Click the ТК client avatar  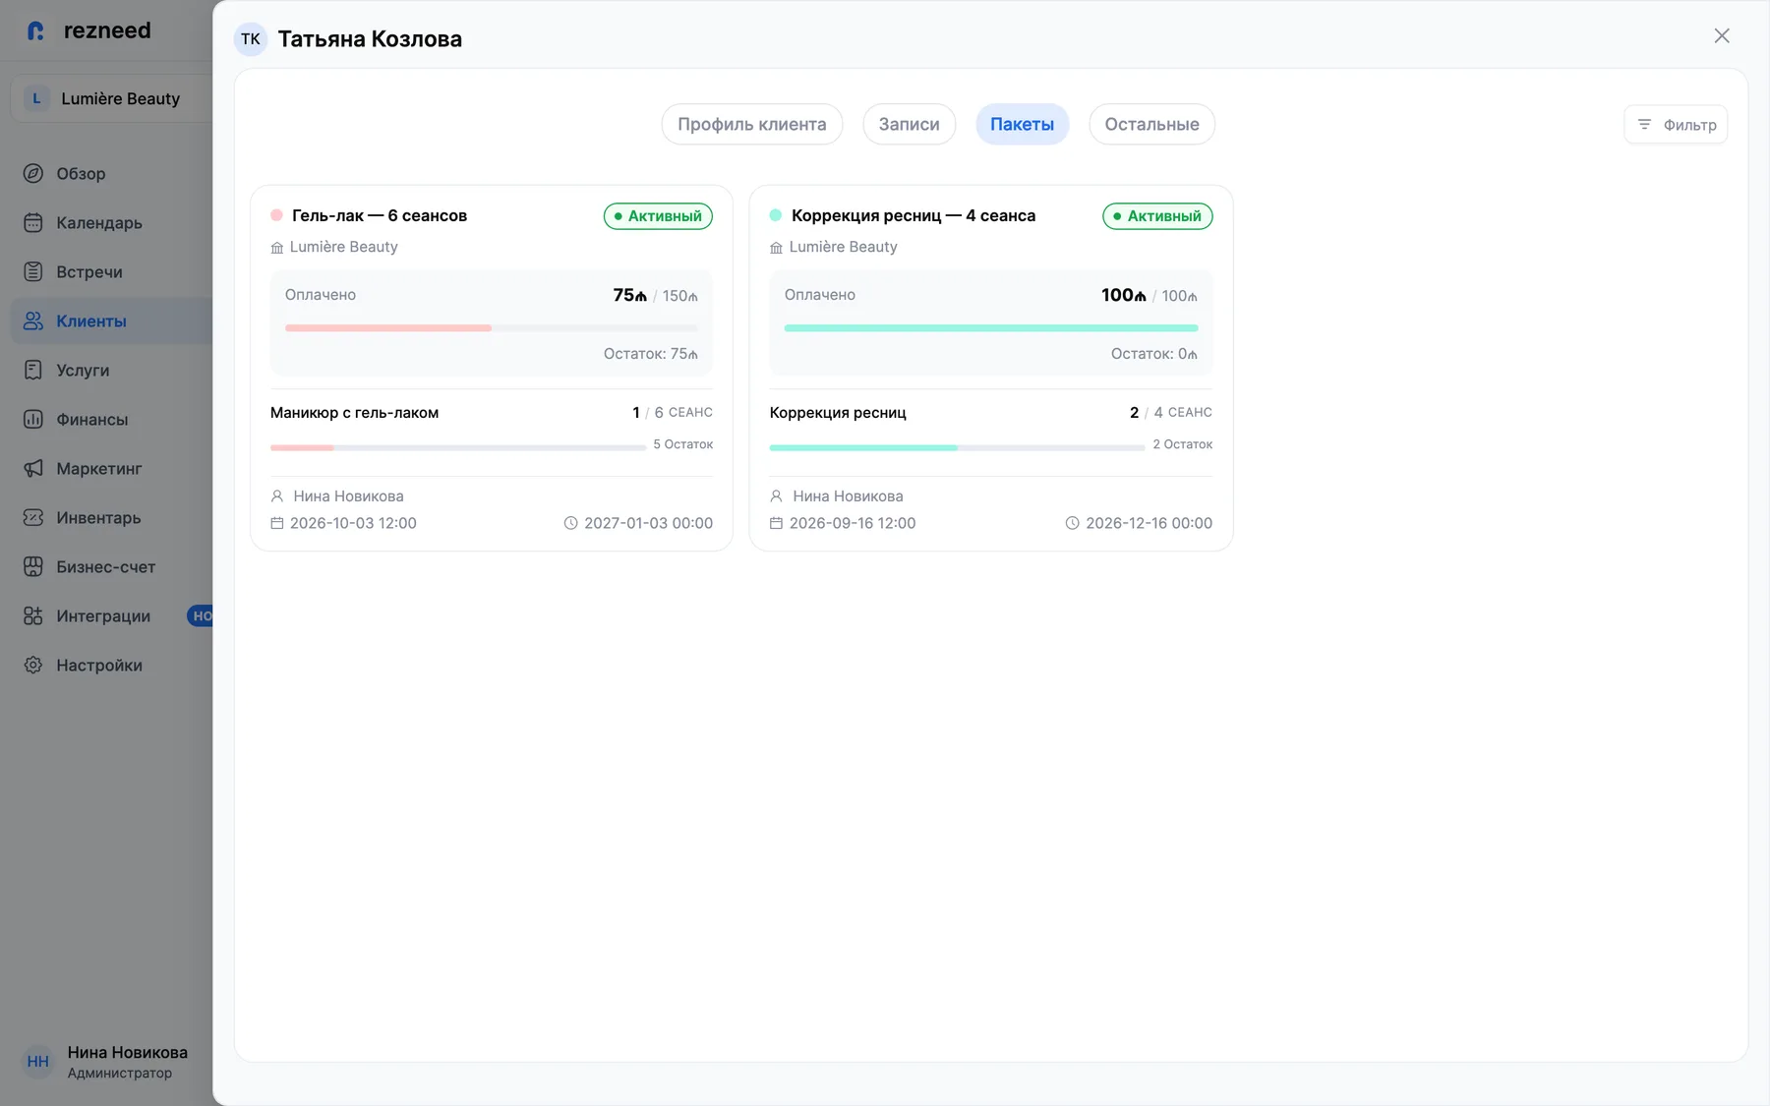pos(251,39)
